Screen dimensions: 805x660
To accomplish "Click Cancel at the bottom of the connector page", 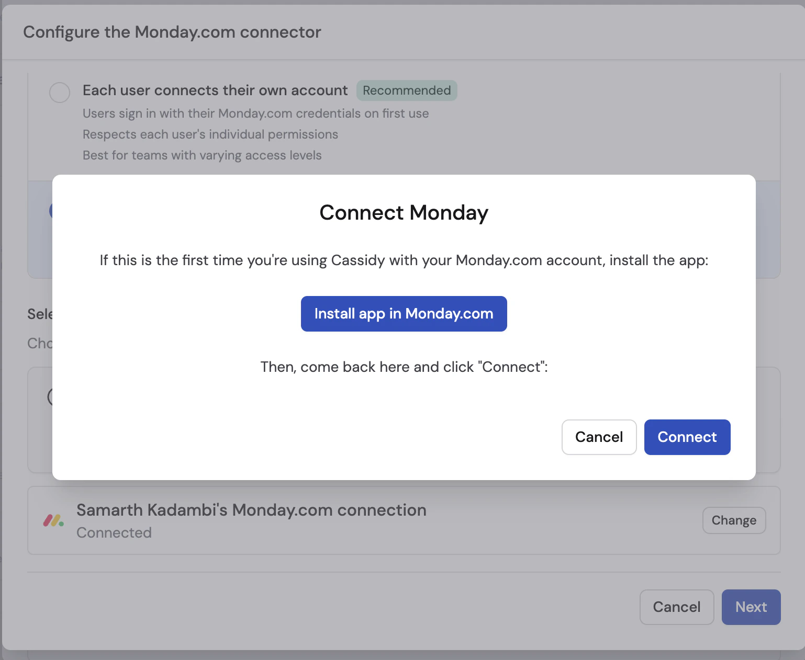I will pos(676,607).
